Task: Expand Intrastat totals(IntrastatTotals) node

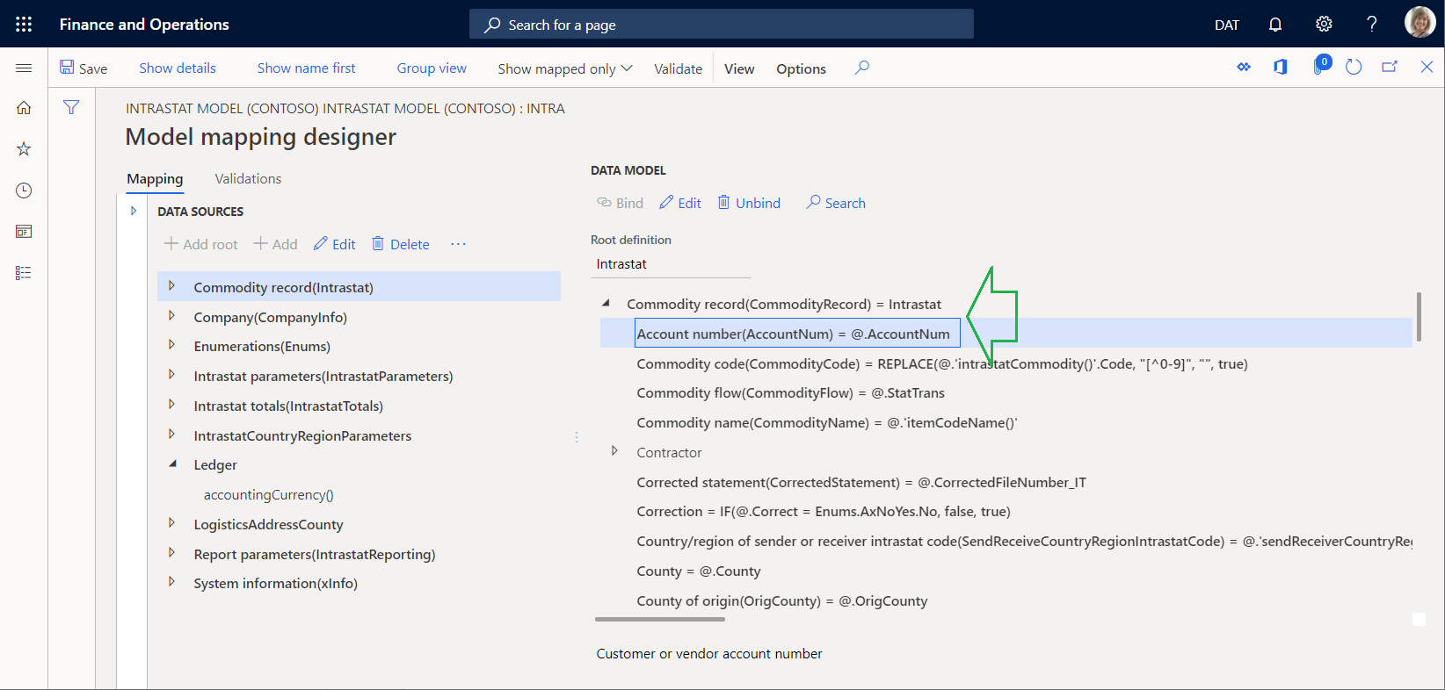Action: 171,405
